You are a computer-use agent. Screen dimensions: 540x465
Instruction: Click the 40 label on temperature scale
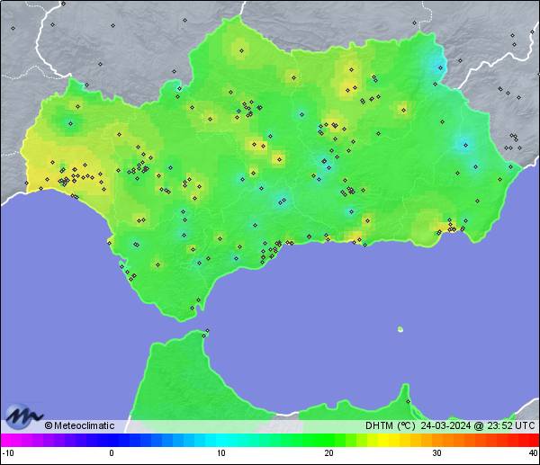click(x=532, y=454)
